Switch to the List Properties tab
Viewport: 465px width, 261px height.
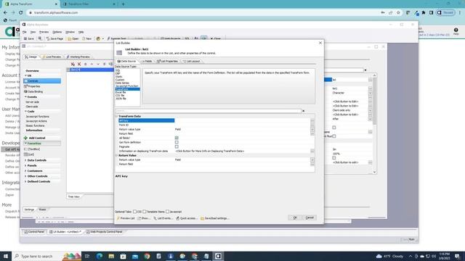point(168,61)
